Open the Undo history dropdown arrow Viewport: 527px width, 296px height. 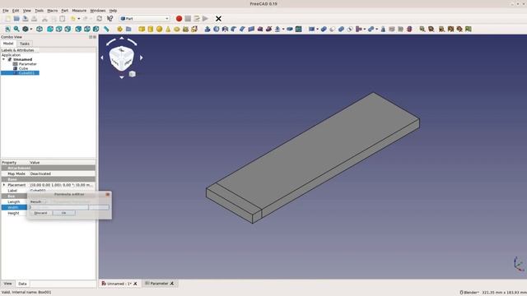tap(79, 19)
